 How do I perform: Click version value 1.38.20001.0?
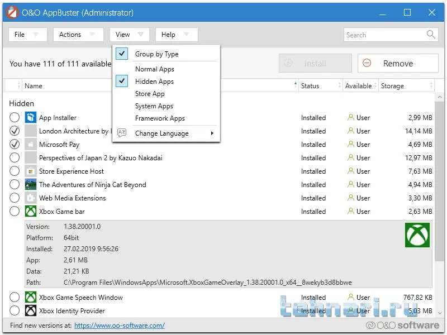point(82,227)
